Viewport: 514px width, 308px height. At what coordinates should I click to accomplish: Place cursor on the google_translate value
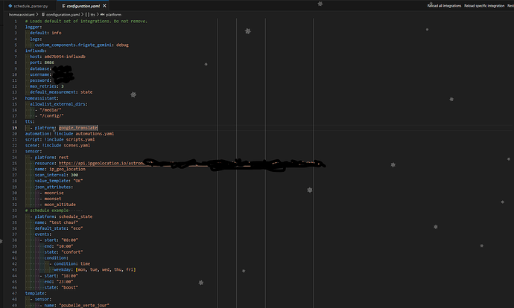[x=78, y=128]
